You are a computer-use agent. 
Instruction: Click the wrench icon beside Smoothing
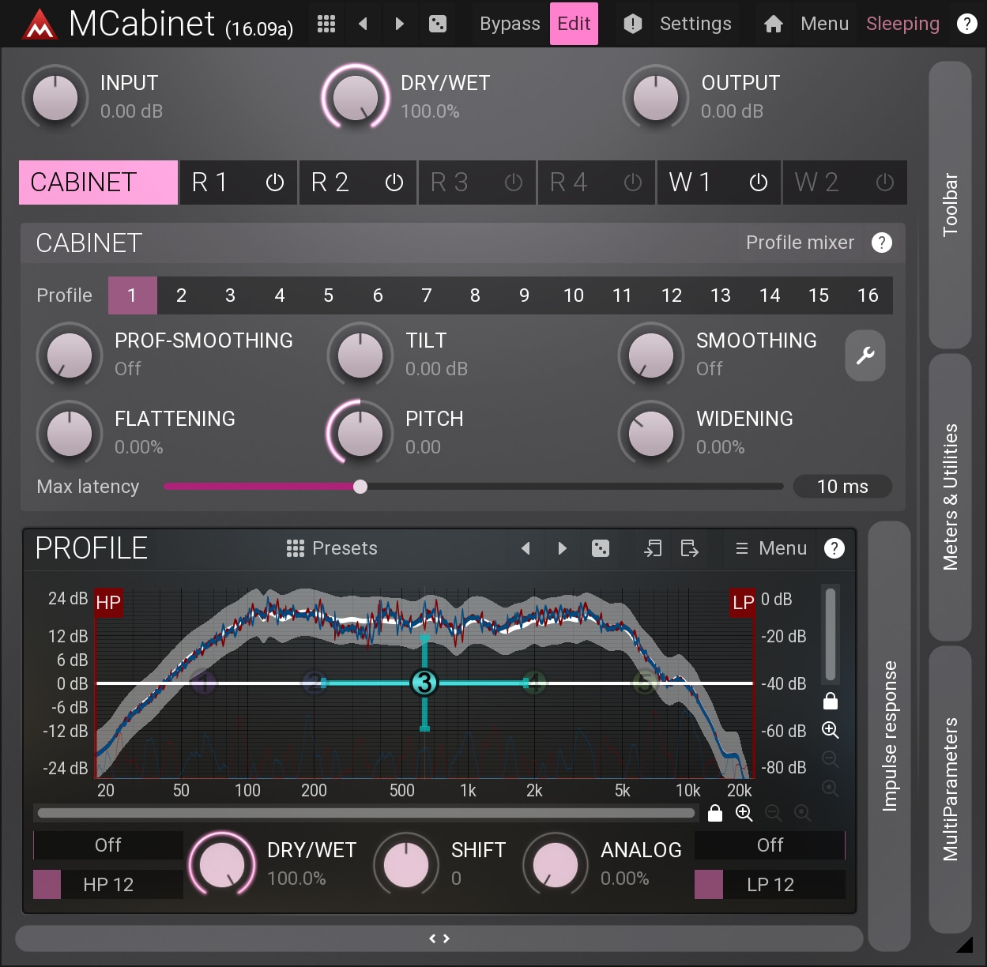(x=865, y=356)
